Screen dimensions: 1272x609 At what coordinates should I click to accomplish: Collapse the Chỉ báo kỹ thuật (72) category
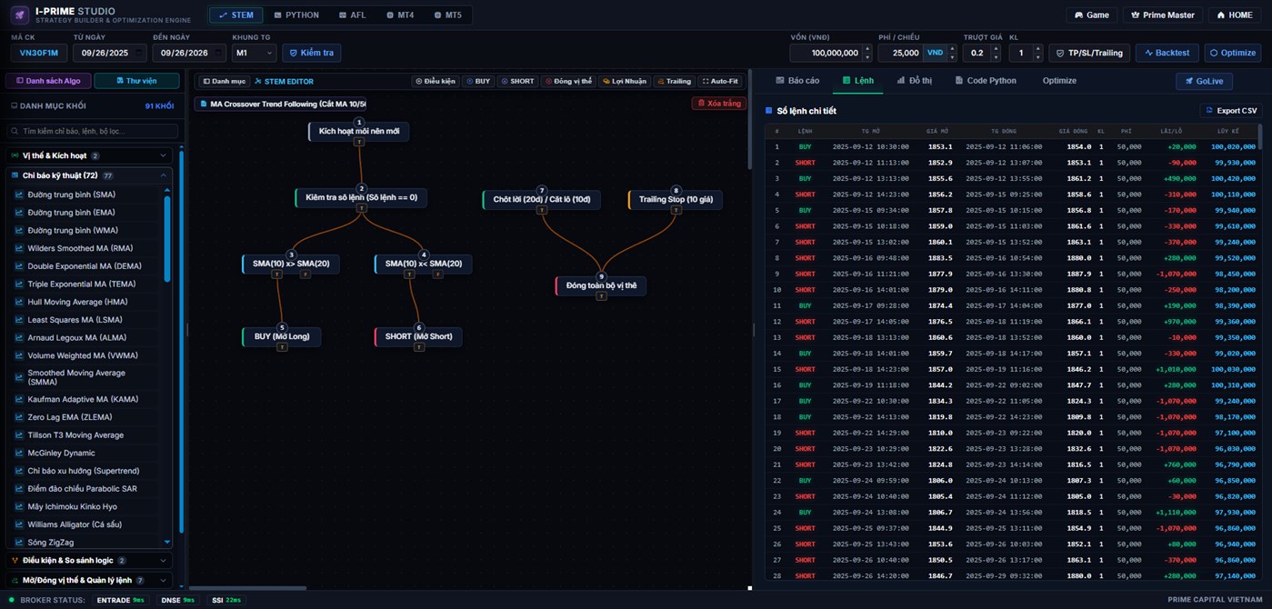point(89,175)
